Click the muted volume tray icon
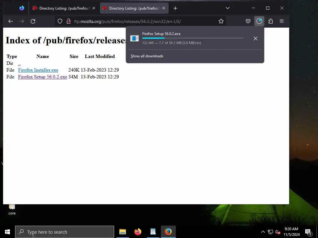This screenshot has height=238, width=318. pos(278,232)
